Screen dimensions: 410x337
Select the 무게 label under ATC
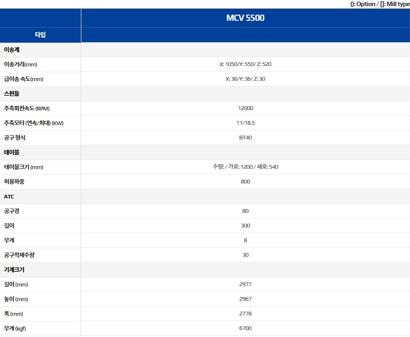(9, 240)
